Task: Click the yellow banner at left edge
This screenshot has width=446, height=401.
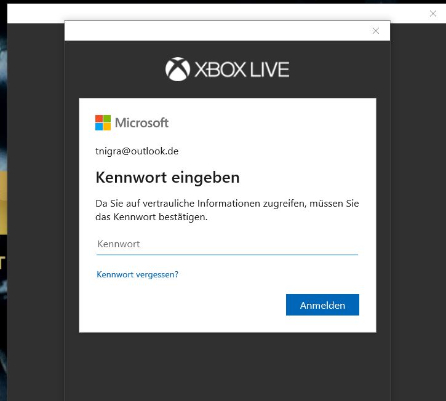Action: pos(4,203)
